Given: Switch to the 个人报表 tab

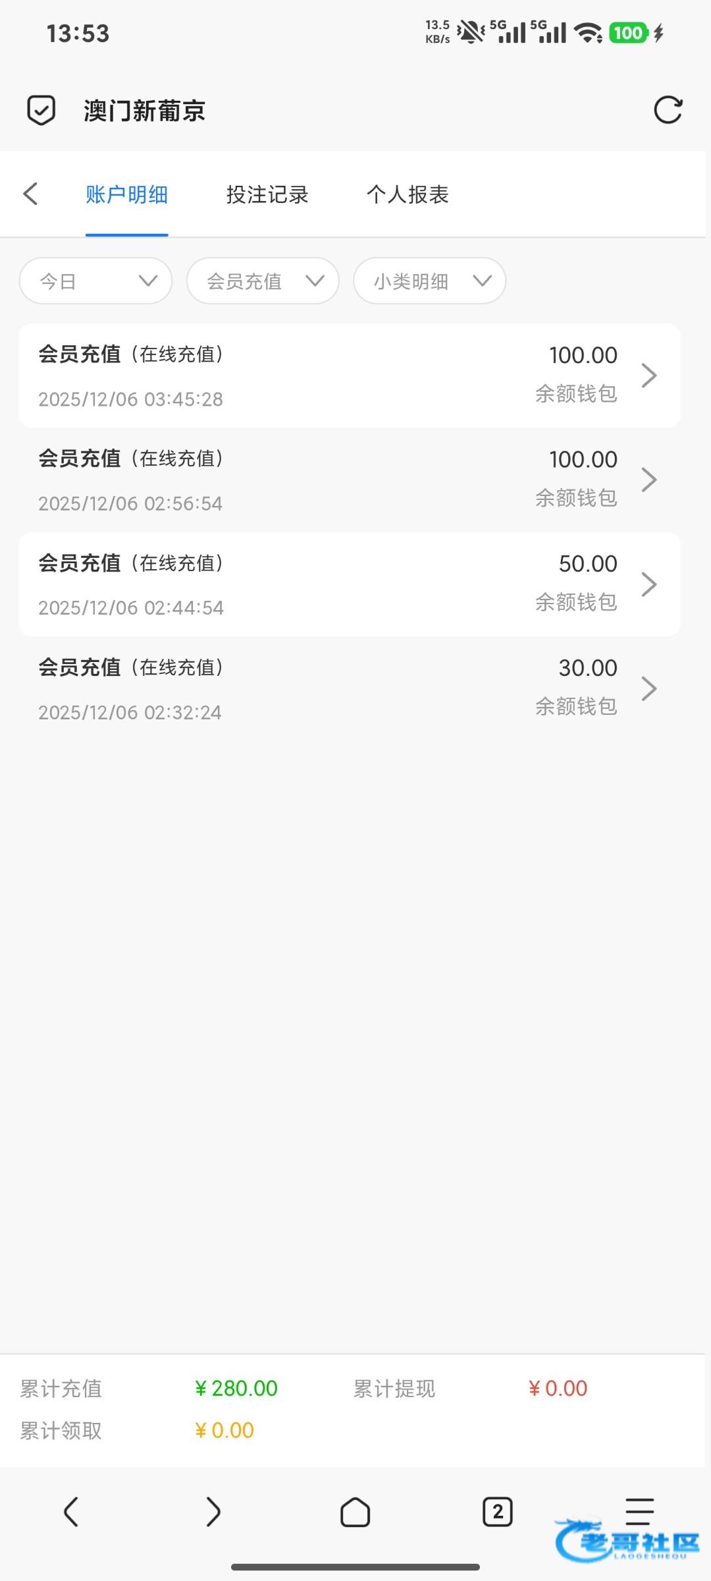Looking at the screenshot, I should (408, 194).
